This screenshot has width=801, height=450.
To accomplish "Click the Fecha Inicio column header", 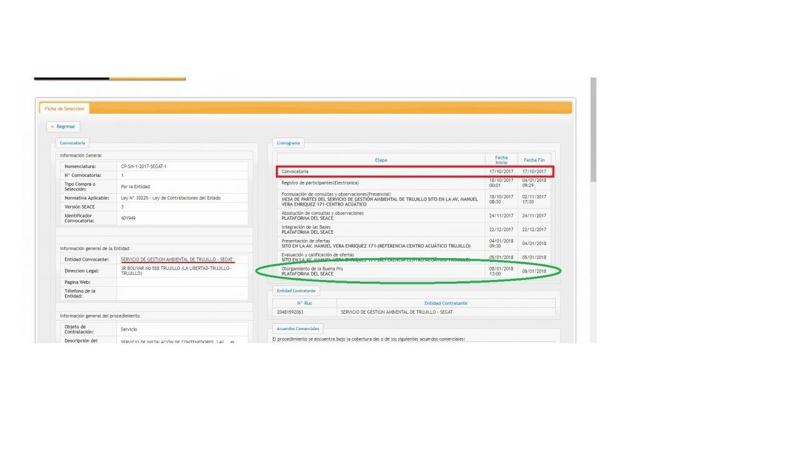I will point(501,160).
